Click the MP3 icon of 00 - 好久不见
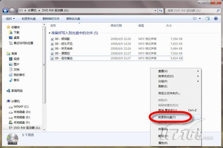The height and width of the screenshot is (148, 223). tap(52, 44)
